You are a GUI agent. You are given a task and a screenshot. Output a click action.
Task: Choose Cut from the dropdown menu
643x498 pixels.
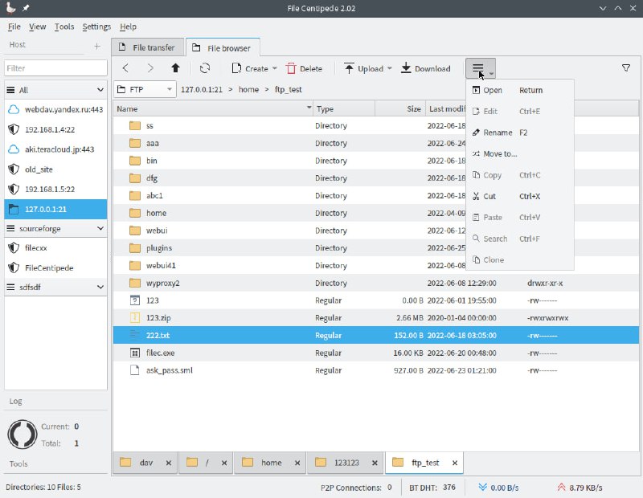[x=489, y=196]
